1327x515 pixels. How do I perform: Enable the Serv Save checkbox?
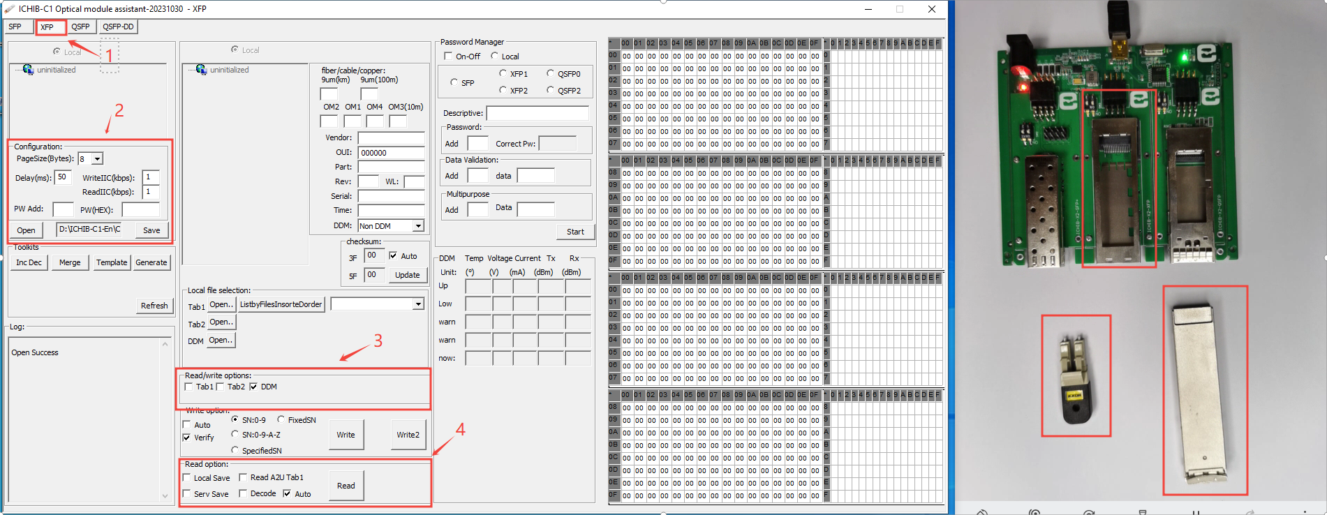(186, 494)
